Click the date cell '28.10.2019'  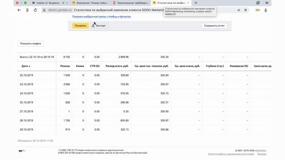pos(26,120)
